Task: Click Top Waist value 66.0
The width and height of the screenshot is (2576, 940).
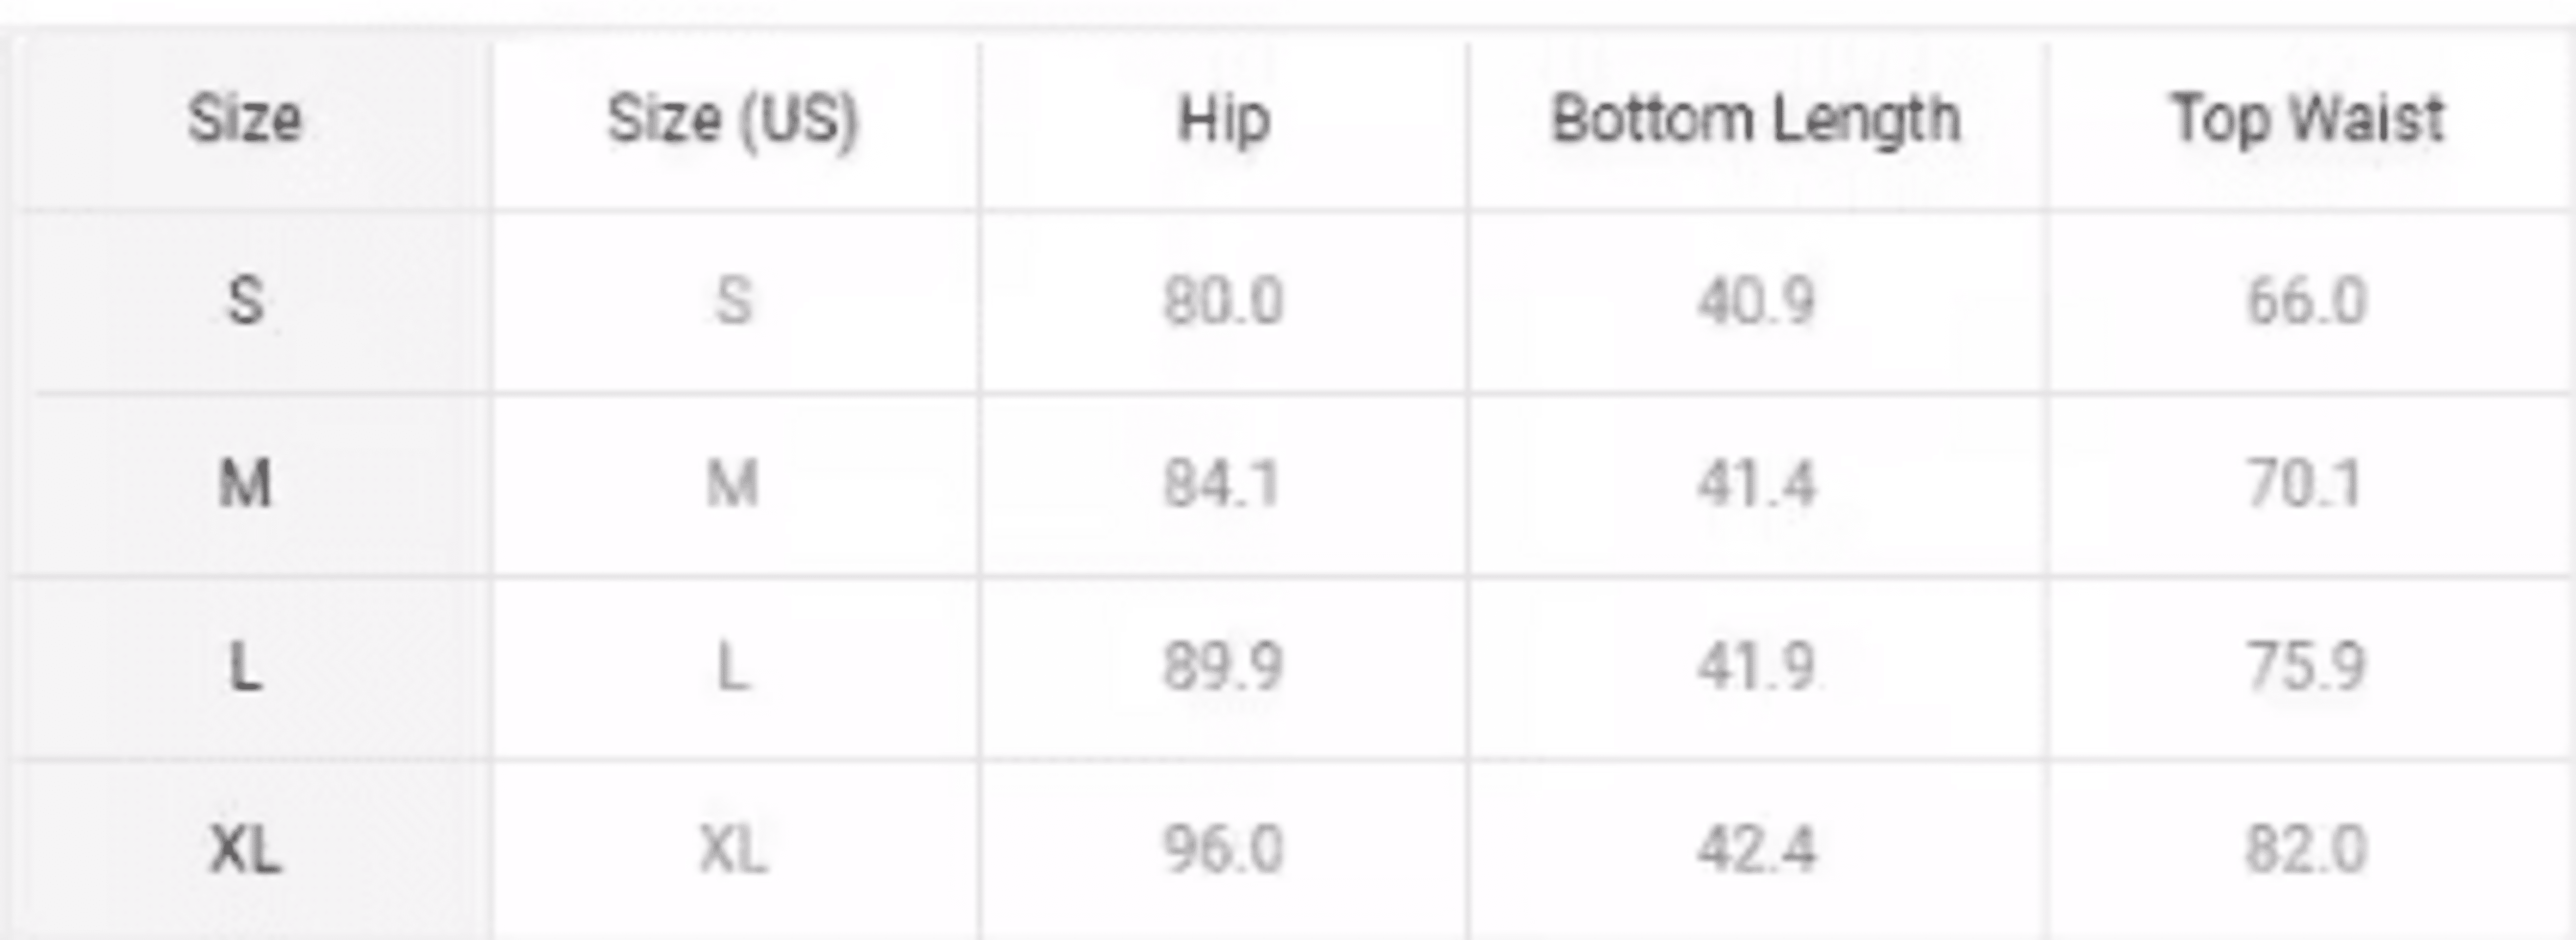Action: point(2307,301)
